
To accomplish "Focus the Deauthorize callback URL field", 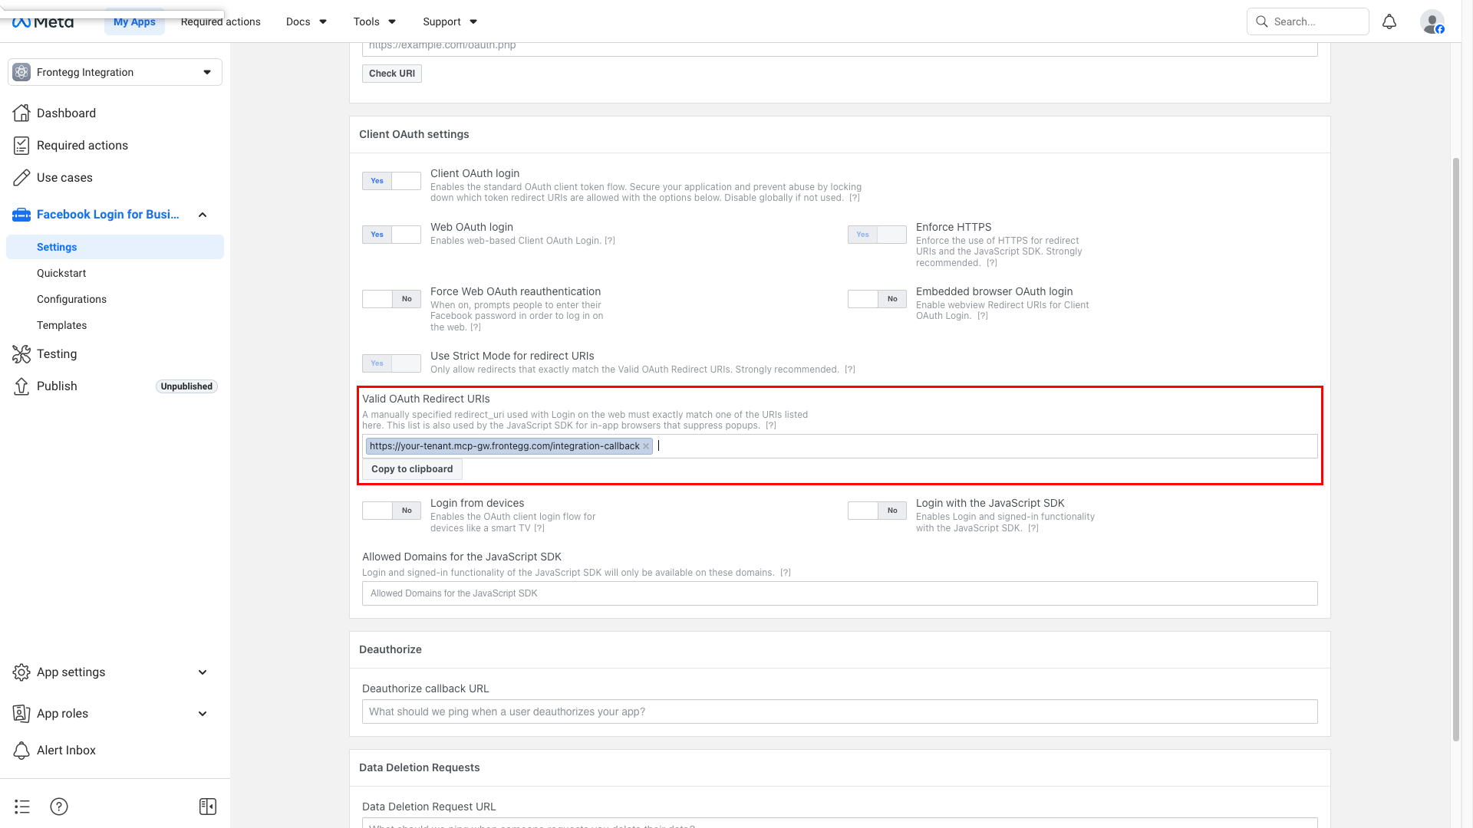I will 840,711.
